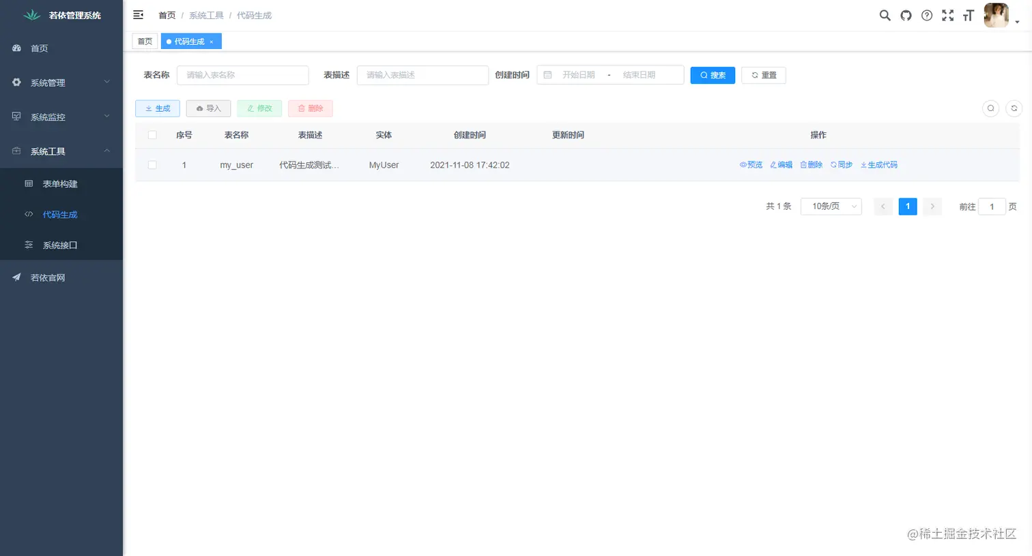Switch to the 首页 page tab
1032x556 pixels.
(x=145, y=42)
